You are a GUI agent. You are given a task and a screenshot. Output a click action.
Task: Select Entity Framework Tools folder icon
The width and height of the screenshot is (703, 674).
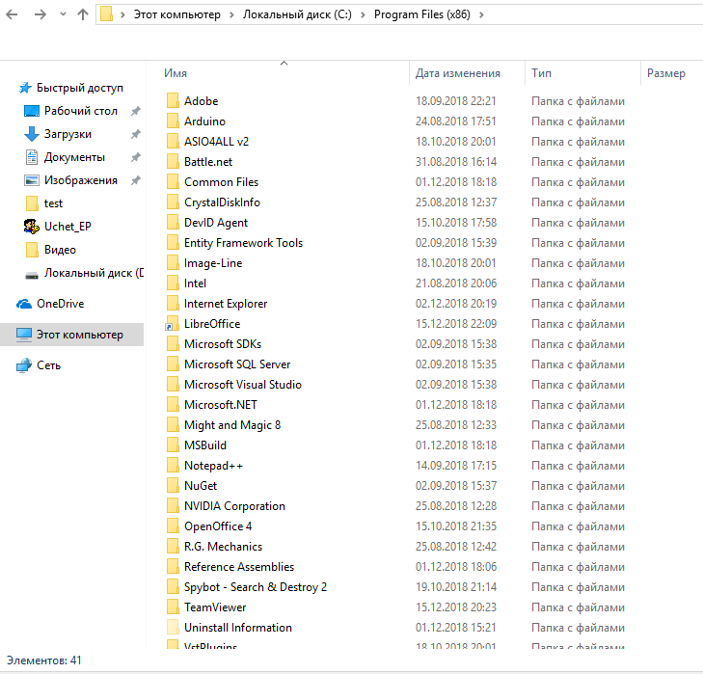click(x=173, y=243)
